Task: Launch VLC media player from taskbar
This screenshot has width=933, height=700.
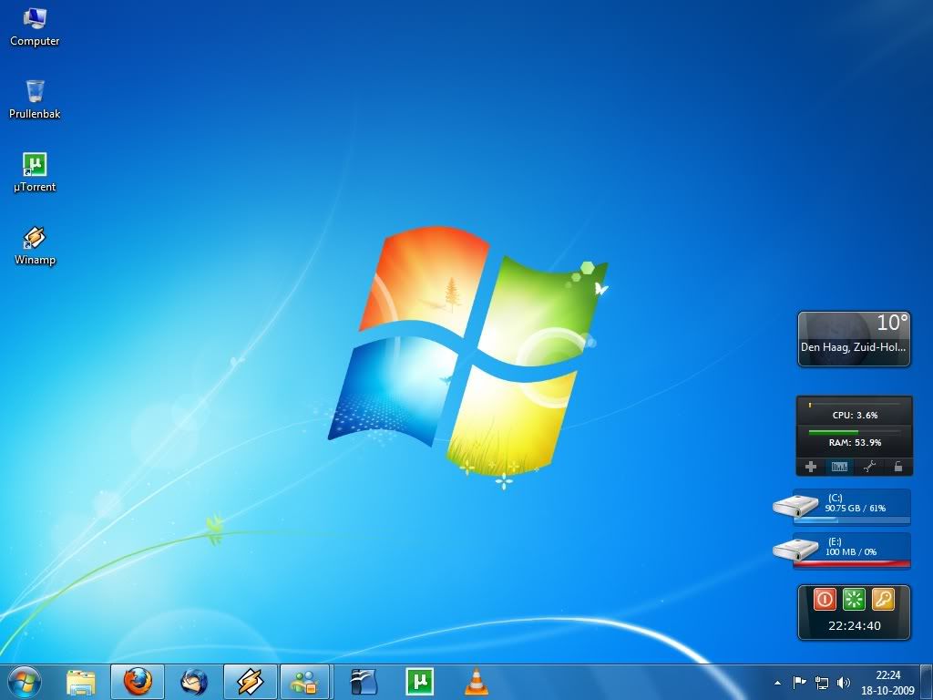Action: pyautogui.click(x=476, y=682)
